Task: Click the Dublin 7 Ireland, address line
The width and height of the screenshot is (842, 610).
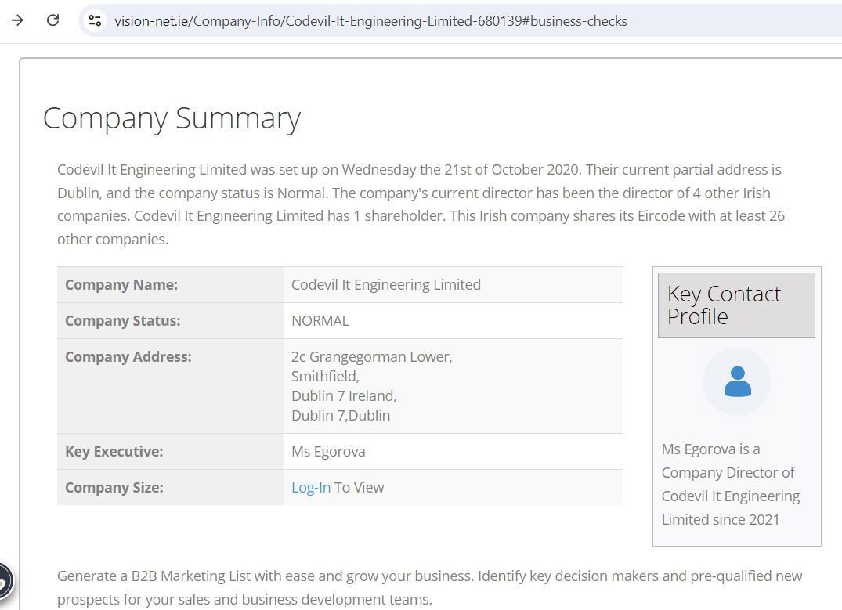Action: click(344, 395)
